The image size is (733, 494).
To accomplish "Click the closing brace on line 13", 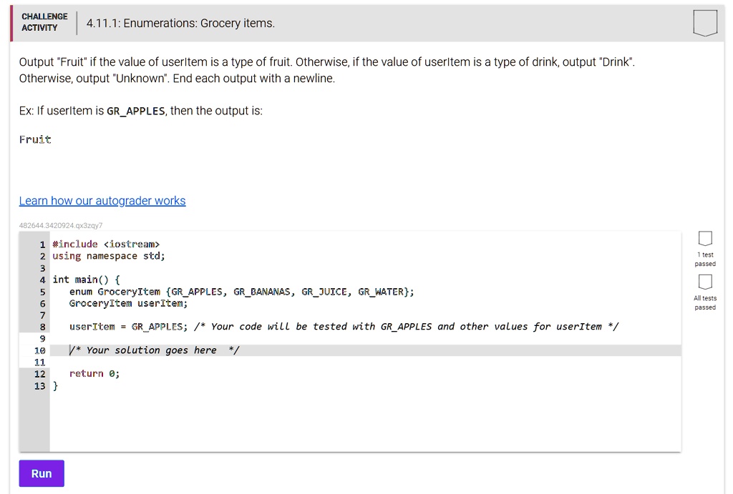I will coord(56,386).
